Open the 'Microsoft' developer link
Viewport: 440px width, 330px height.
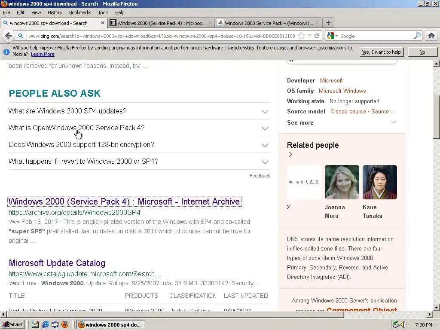[x=331, y=80]
